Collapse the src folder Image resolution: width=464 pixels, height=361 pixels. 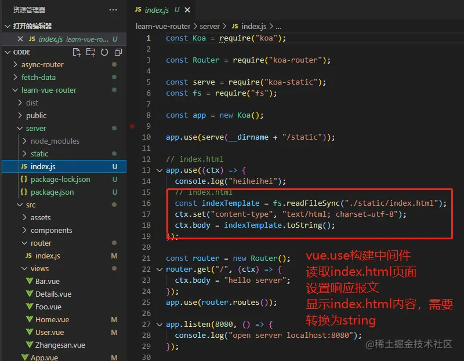click(x=20, y=205)
